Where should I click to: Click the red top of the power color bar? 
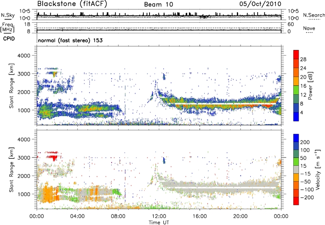tap(296, 54)
